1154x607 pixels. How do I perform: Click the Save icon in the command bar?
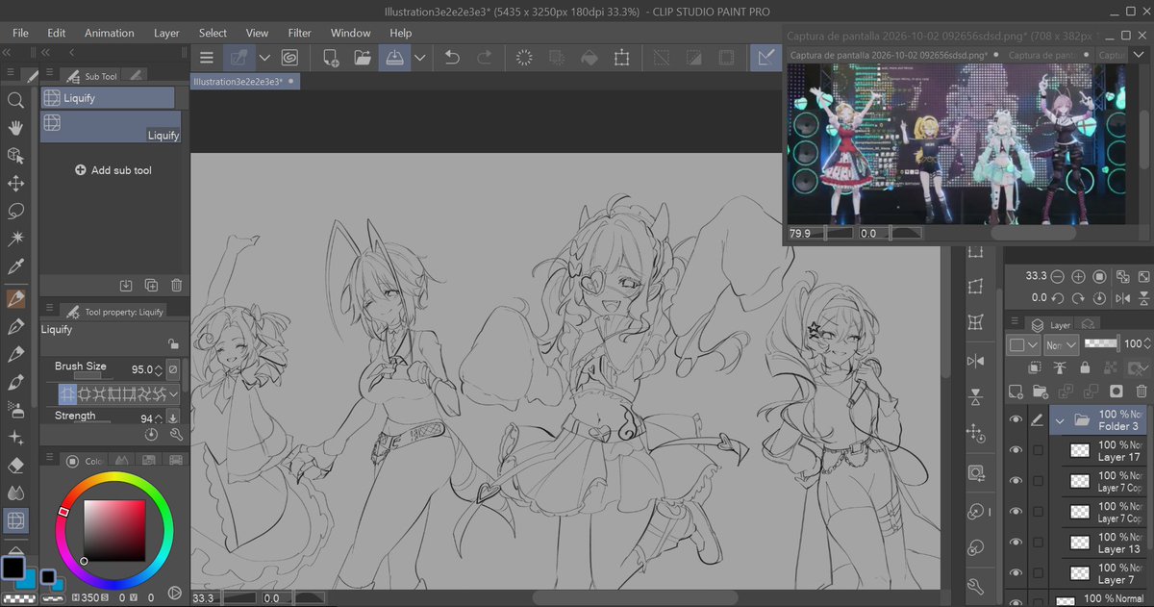point(394,58)
